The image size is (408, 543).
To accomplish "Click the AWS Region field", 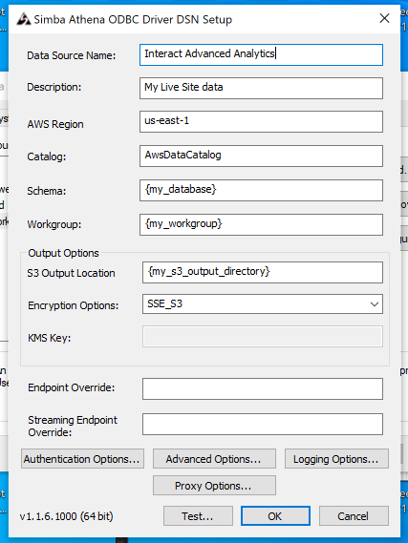I will tap(261, 121).
